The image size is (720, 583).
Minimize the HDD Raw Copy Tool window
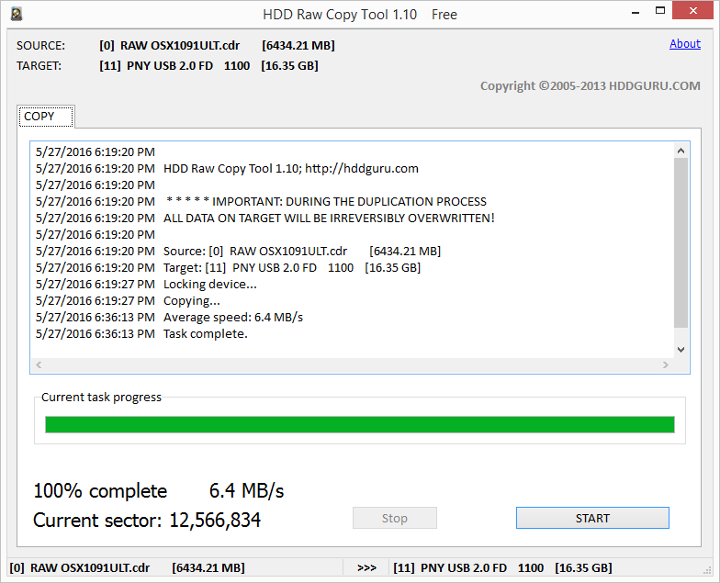636,13
